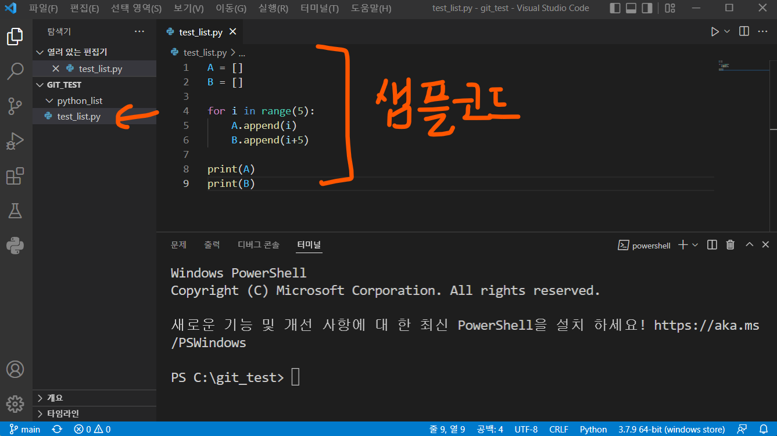The image size is (777, 436).
Task: Open notifications bell in status bar
Action: tap(763, 429)
